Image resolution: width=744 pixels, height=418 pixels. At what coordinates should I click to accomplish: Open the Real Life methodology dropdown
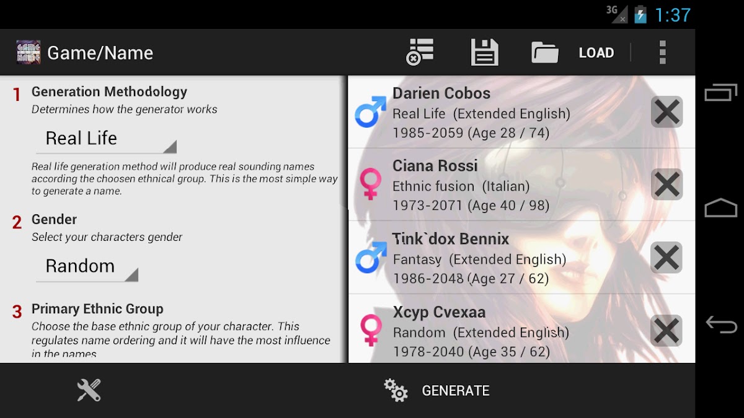click(x=106, y=139)
